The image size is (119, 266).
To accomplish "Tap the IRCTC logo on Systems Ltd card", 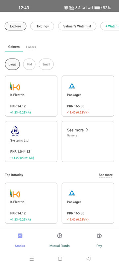I will coord(15,131).
